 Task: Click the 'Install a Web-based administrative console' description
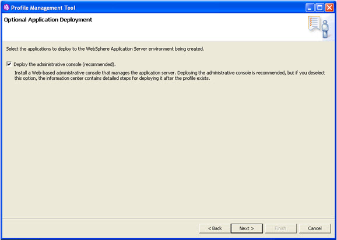point(170,73)
